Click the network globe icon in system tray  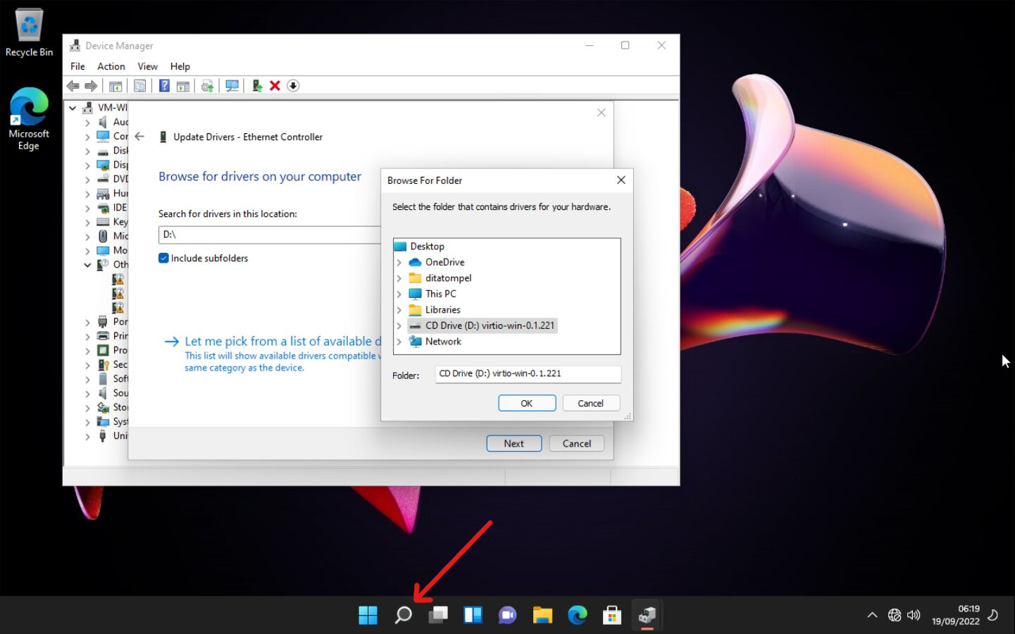(895, 615)
